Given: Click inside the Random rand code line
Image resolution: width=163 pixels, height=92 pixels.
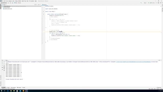Looking at the screenshot, I should coord(56,32).
